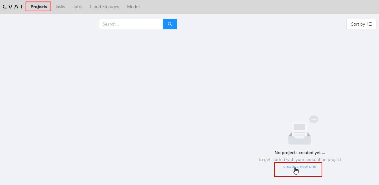Click the create a new one highlighted box
Image resolution: width=379 pixels, height=185 pixels.
click(x=298, y=169)
